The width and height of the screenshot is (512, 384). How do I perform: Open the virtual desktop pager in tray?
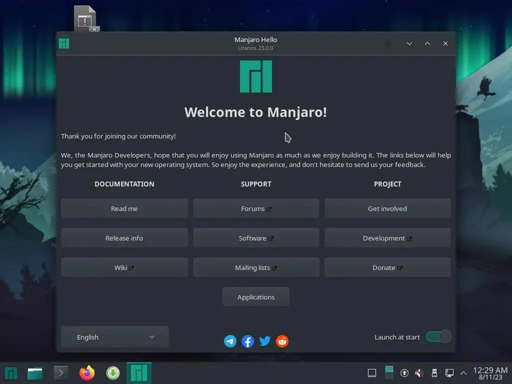point(389,373)
